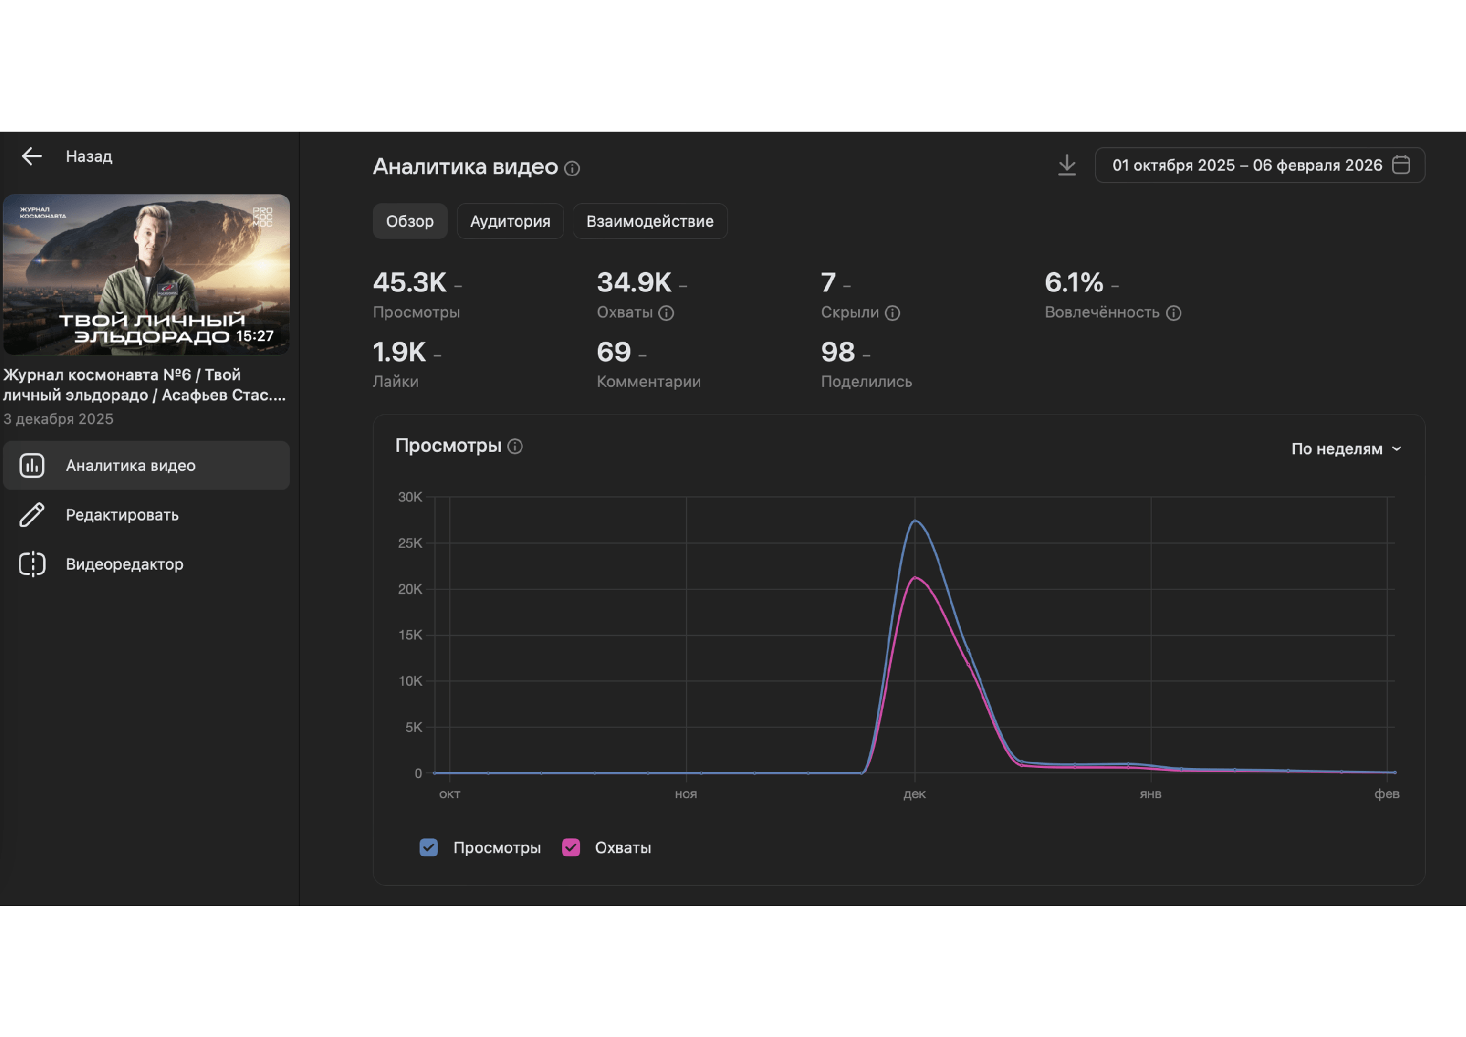Select the Обзор tab

(409, 221)
